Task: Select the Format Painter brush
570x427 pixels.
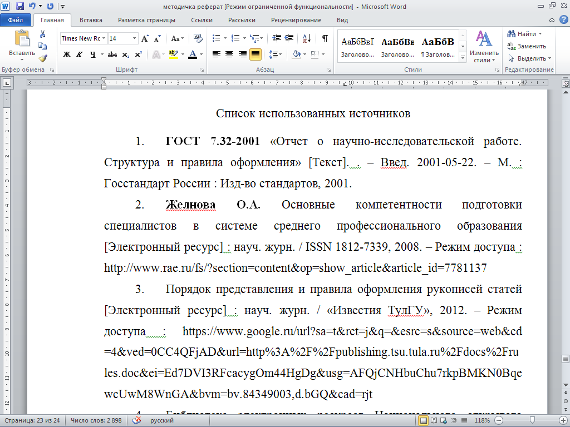Action: tap(43, 58)
